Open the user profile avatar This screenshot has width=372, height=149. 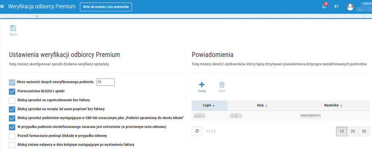[x=350, y=7]
